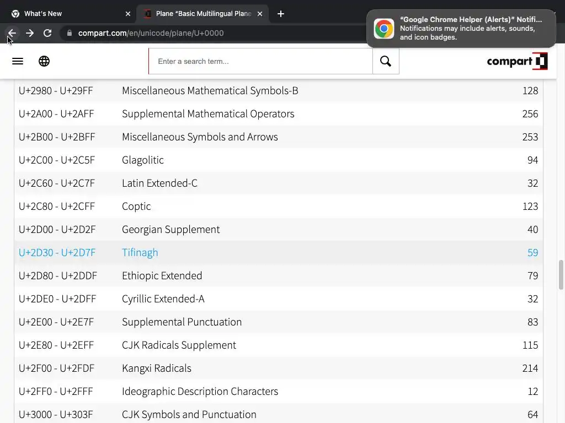Screen dimensions: 565x423
Task: Select the Basic Multilingual Plane tab
Action: pyautogui.click(x=199, y=14)
